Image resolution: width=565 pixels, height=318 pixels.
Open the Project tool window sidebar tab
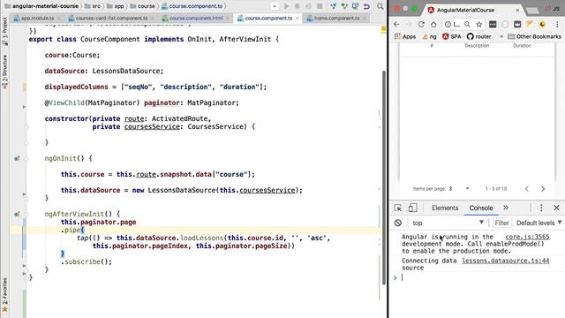click(4, 31)
